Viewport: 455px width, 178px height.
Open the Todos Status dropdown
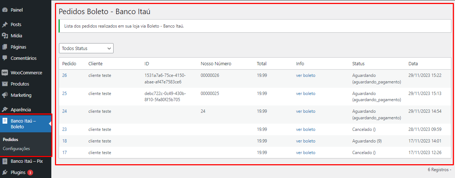86,48
